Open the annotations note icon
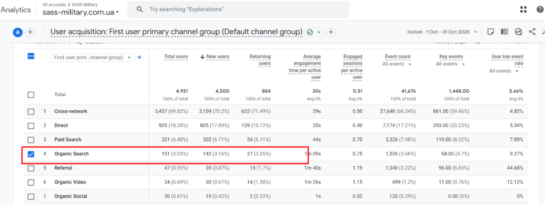 pyautogui.click(x=490, y=32)
